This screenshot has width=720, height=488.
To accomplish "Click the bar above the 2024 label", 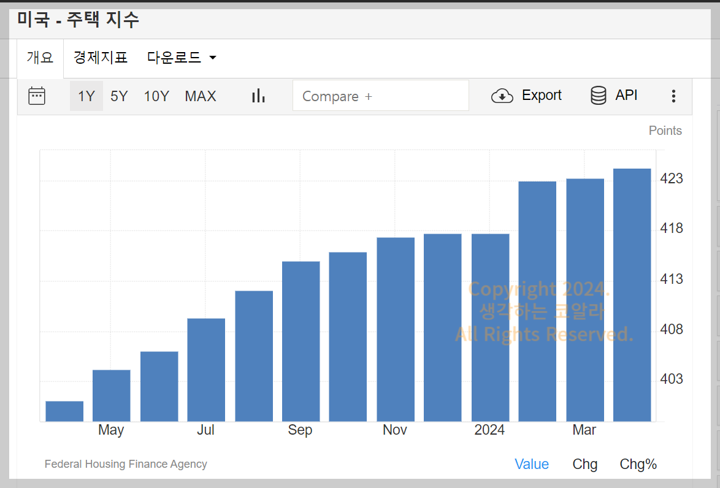I will [x=491, y=328].
